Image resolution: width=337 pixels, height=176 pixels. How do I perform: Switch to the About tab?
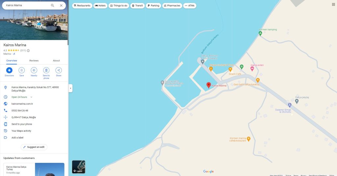pyautogui.click(x=56, y=61)
